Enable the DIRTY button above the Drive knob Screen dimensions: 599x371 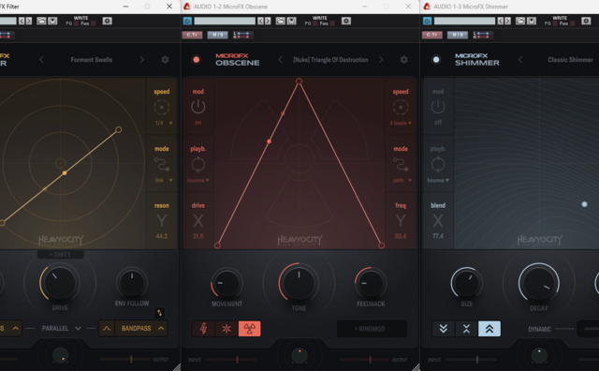click(60, 255)
